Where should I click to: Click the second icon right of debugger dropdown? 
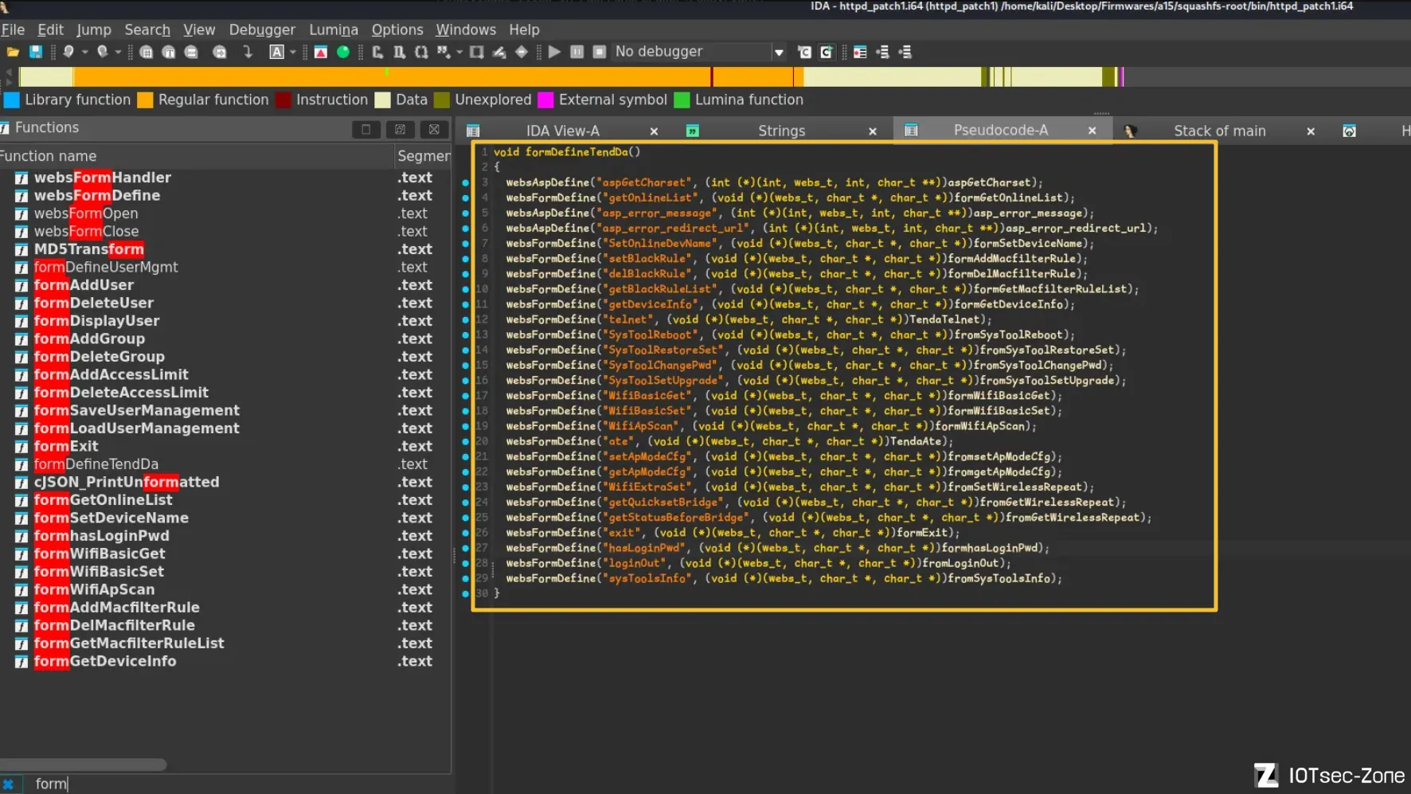[x=827, y=52]
